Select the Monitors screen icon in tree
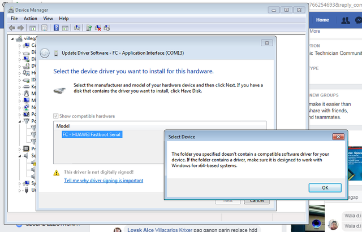The image size is (362, 232). 27,100
